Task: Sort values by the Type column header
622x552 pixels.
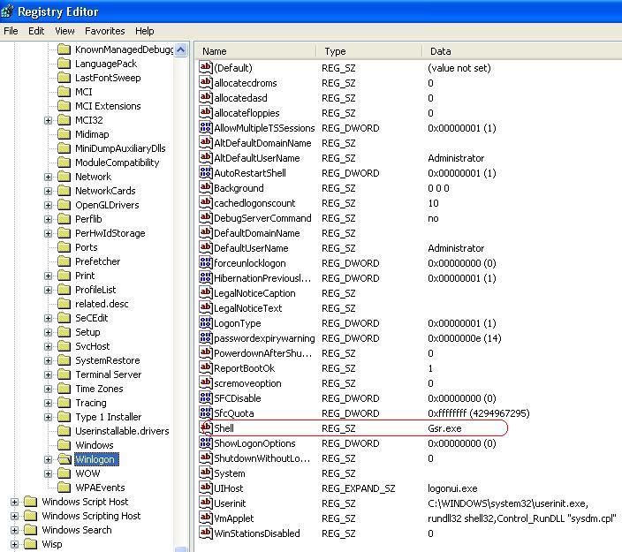Action: click(369, 51)
